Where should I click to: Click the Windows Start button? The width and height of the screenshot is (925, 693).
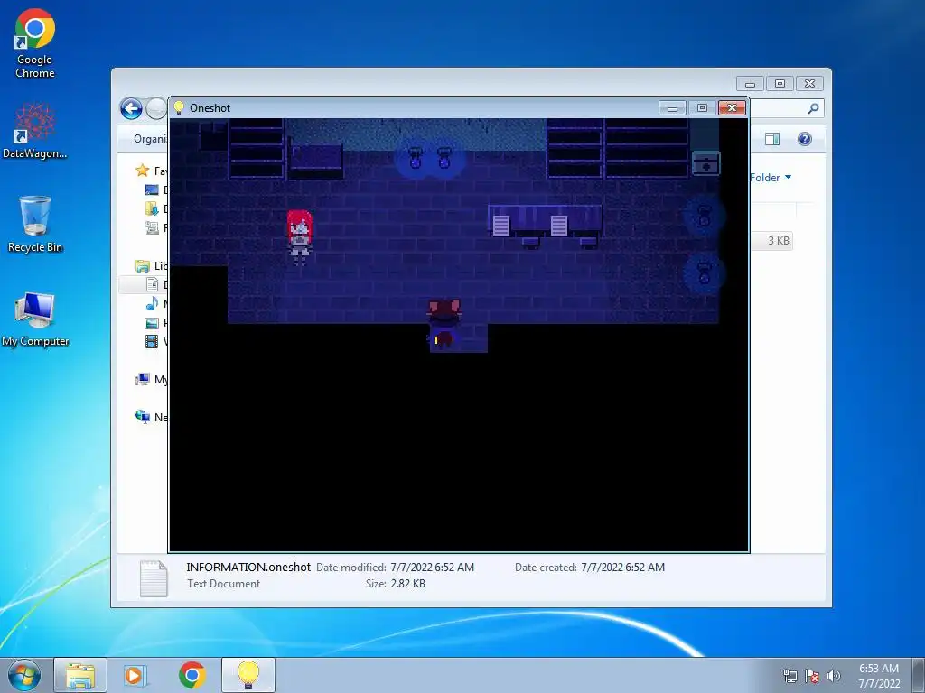(x=24, y=675)
